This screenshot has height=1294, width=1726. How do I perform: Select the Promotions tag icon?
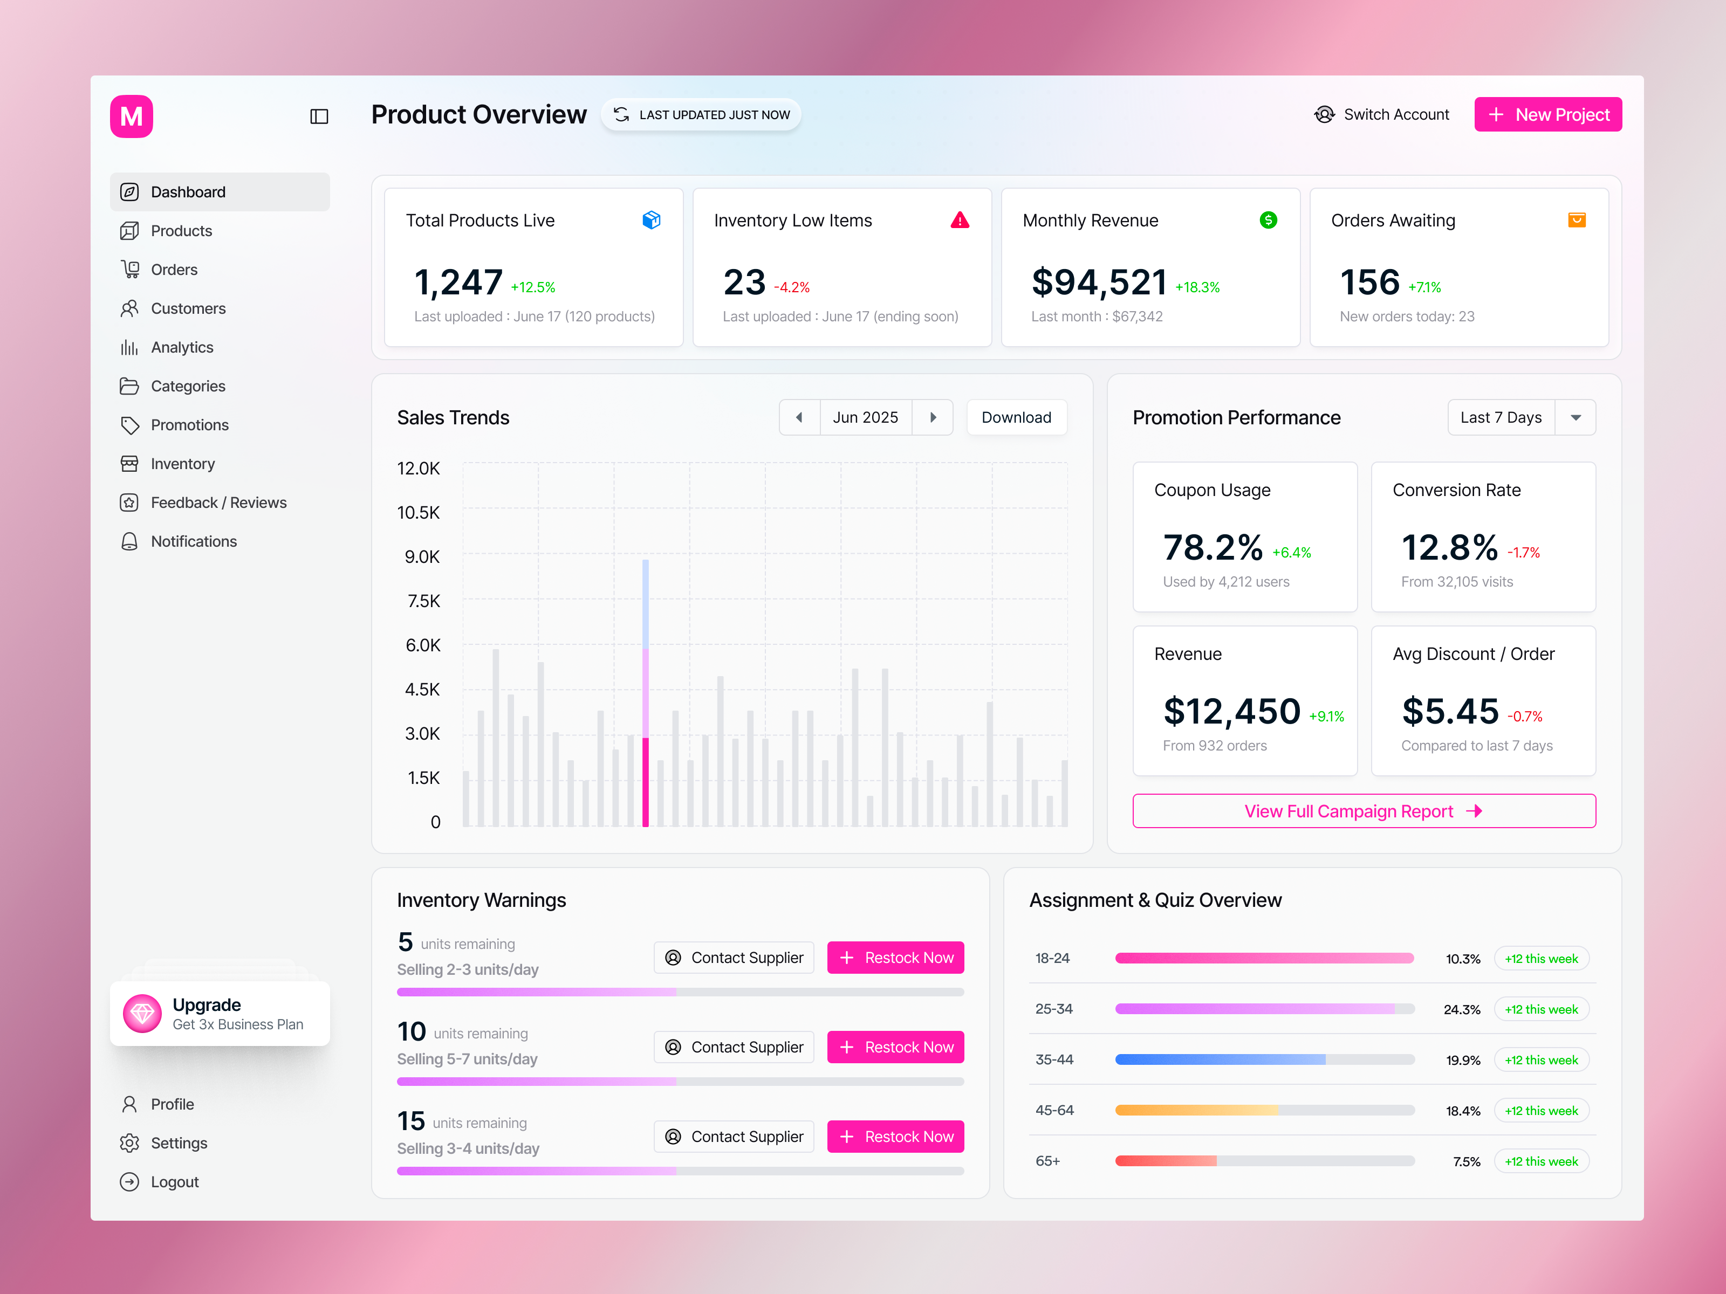point(129,424)
